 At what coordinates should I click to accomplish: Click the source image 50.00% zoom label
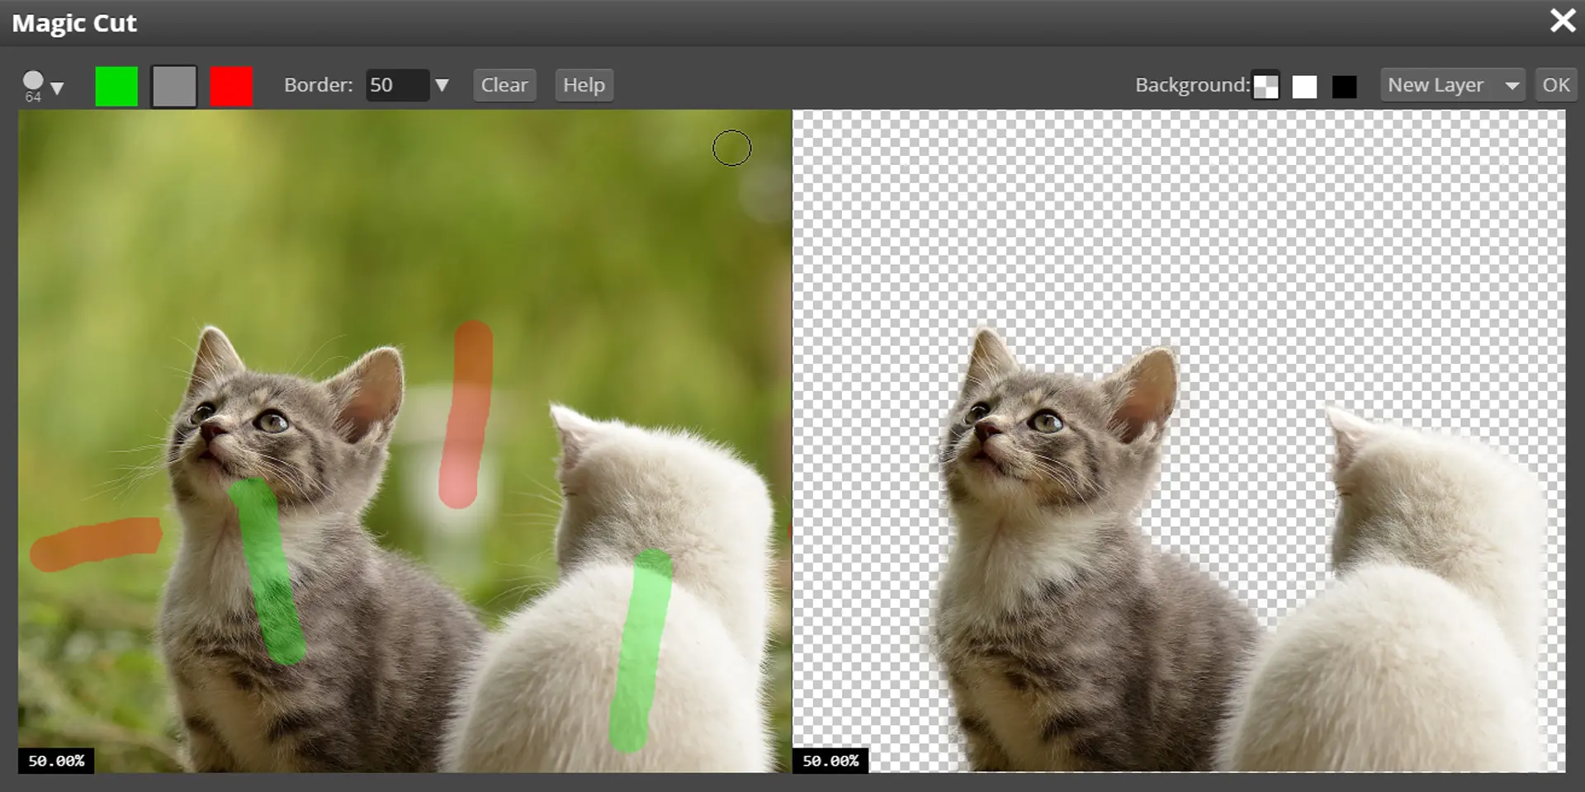[56, 761]
